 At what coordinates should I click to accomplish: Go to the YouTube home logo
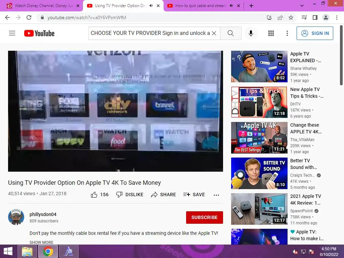[39, 33]
